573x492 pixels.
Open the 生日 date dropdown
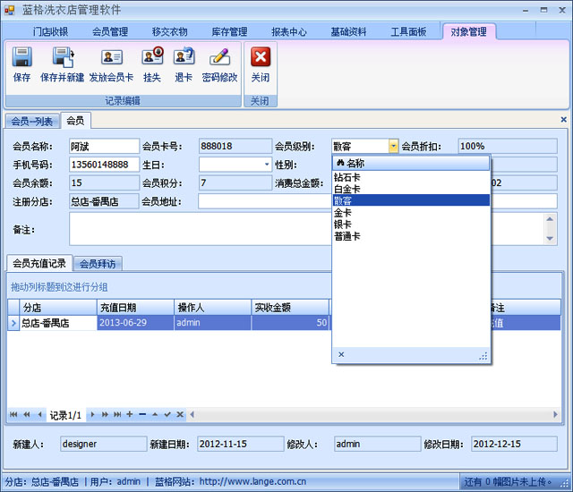coord(267,165)
